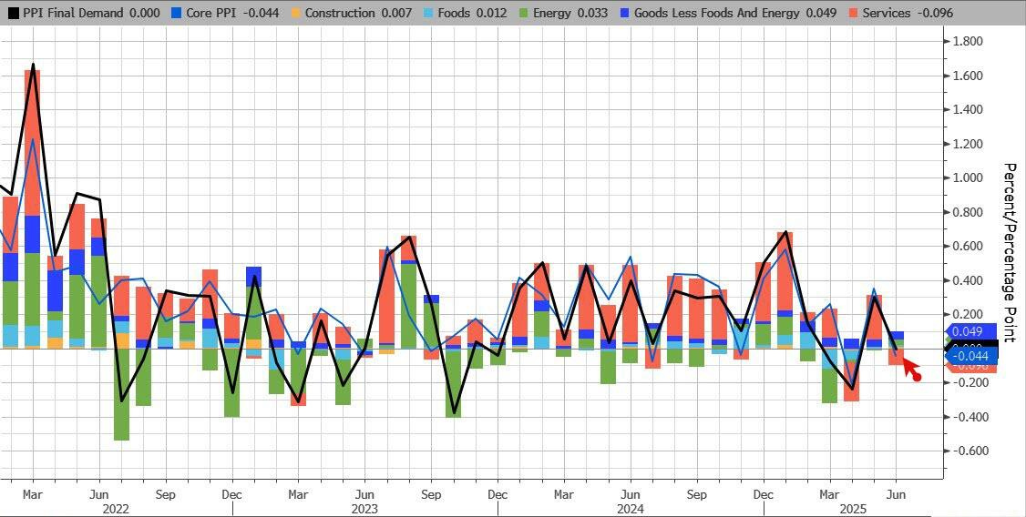The image size is (1026, 517).
Task: Click the Percent/Percentage Point axis title
Action: click(1010, 252)
